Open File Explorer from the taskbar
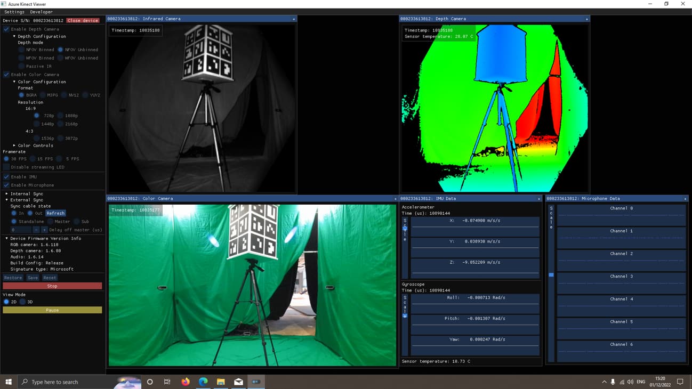692x389 pixels. (221, 382)
